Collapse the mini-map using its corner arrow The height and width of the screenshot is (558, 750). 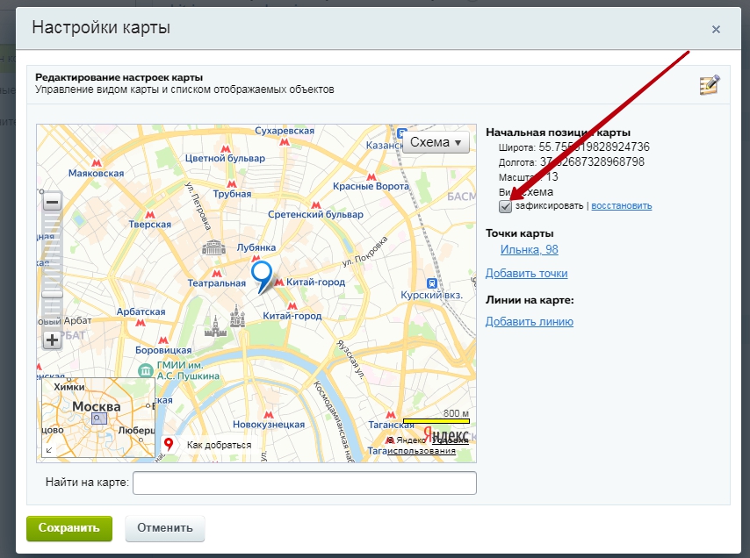point(48,450)
